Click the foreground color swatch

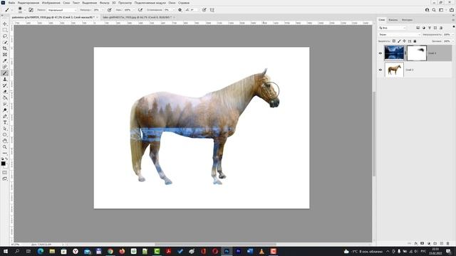[x=3, y=164]
